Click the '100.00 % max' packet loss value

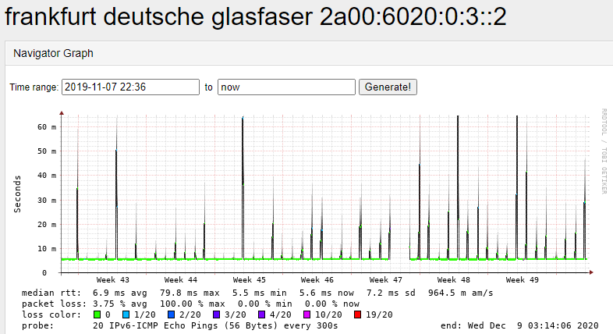pyautogui.click(x=193, y=304)
